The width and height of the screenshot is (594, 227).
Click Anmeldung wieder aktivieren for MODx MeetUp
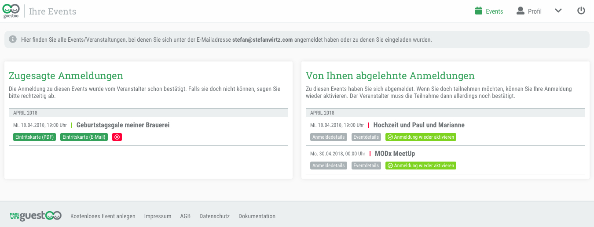421,166
